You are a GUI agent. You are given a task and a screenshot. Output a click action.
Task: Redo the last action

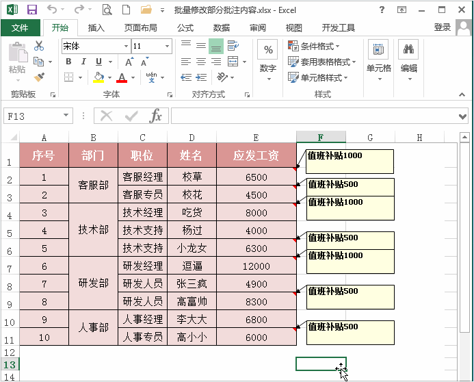point(79,10)
